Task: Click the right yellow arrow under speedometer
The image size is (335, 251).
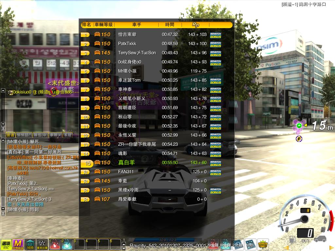Action: [x=331, y=248]
